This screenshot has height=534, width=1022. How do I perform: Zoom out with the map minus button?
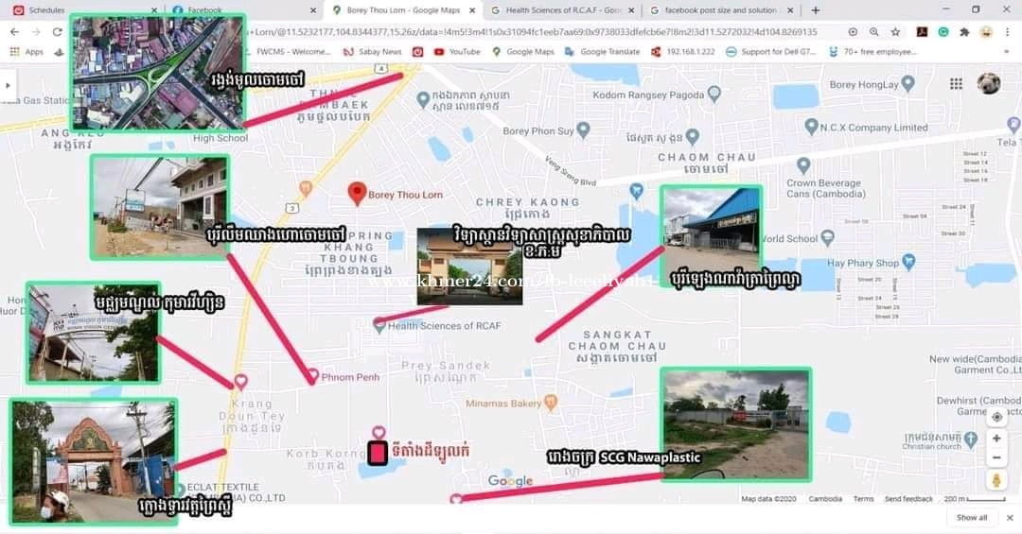[x=996, y=458]
